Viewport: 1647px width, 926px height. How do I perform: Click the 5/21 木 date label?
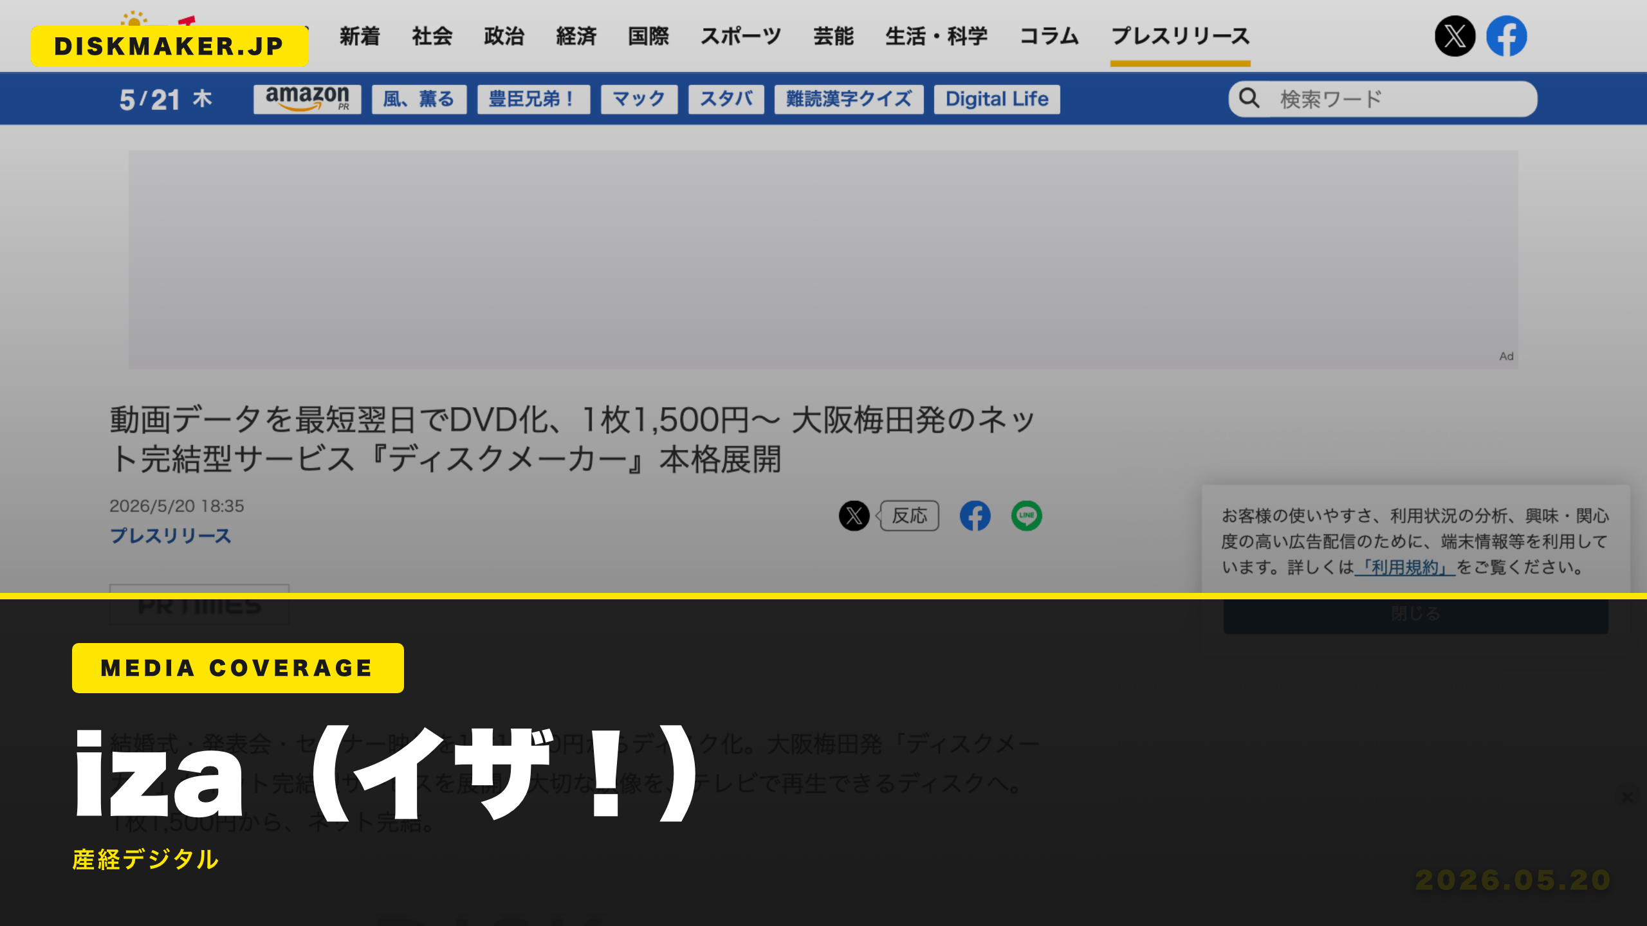[165, 99]
